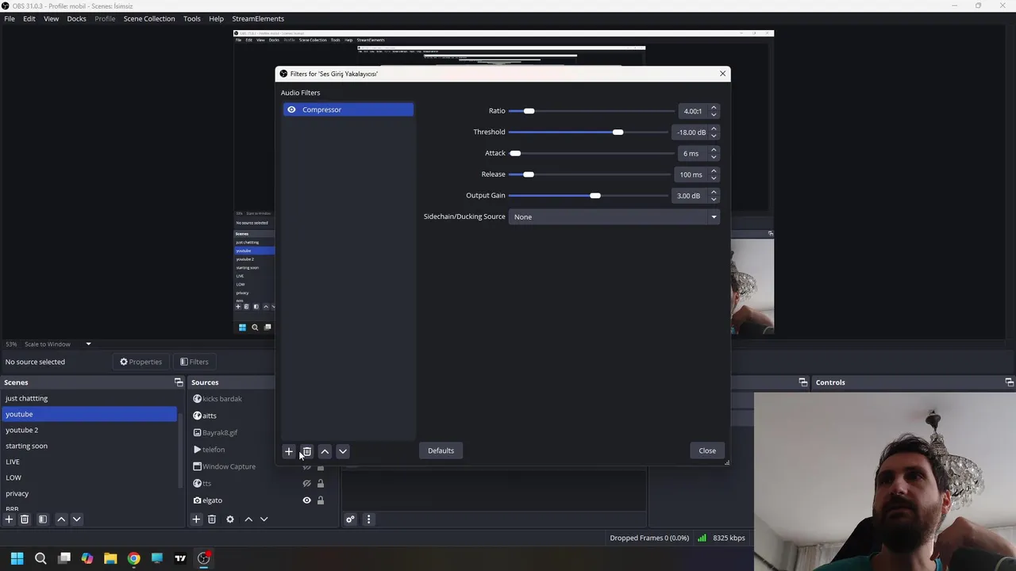The height and width of the screenshot is (571, 1016).
Task: Open the Sidechain/Ducking Source dropdown
Action: (x=614, y=217)
